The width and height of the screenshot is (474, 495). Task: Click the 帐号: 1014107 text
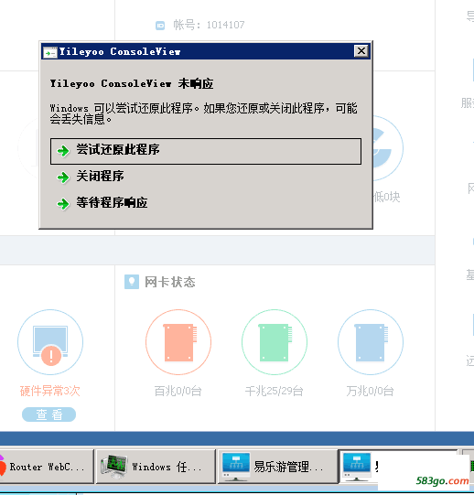coord(209,25)
